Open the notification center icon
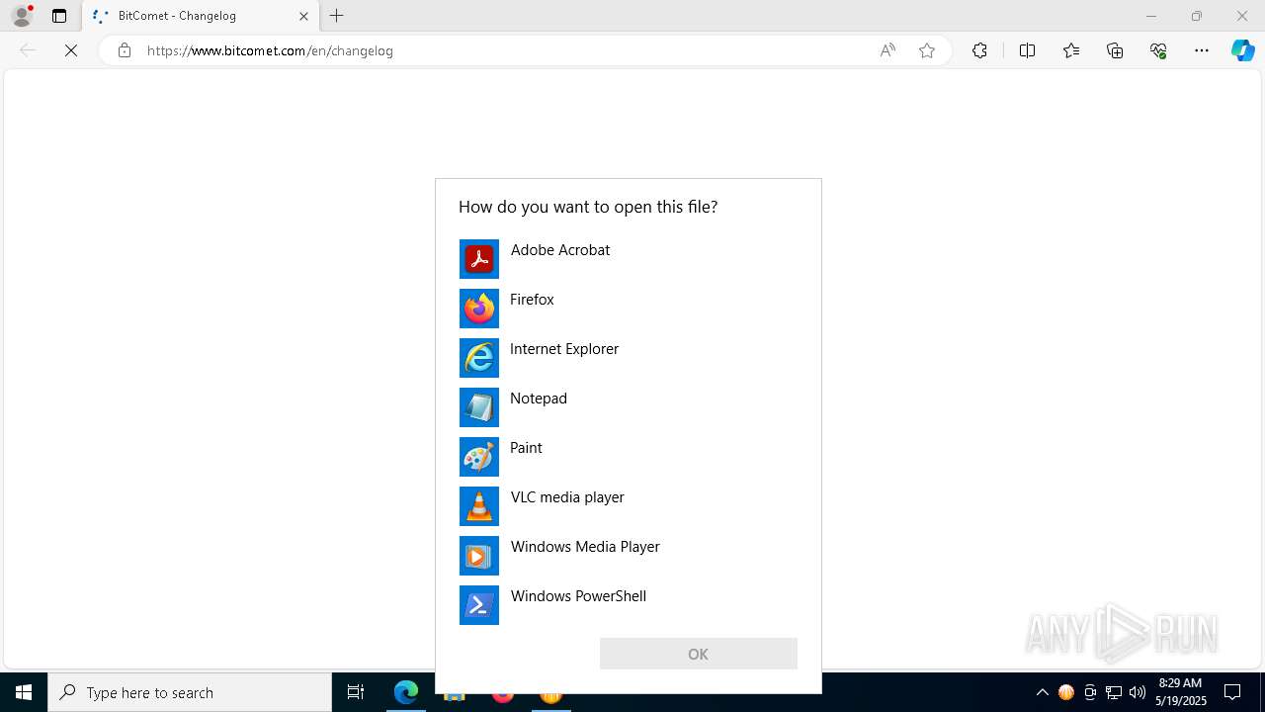1265x712 pixels. 1232,692
